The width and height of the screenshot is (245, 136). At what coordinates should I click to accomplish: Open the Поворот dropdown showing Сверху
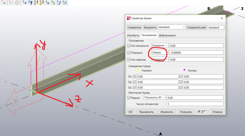click(160, 52)
